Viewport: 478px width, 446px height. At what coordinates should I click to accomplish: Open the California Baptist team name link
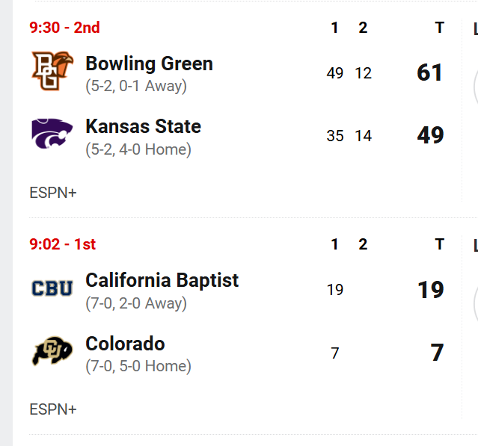pyautogui.click(x=162, y=280)
